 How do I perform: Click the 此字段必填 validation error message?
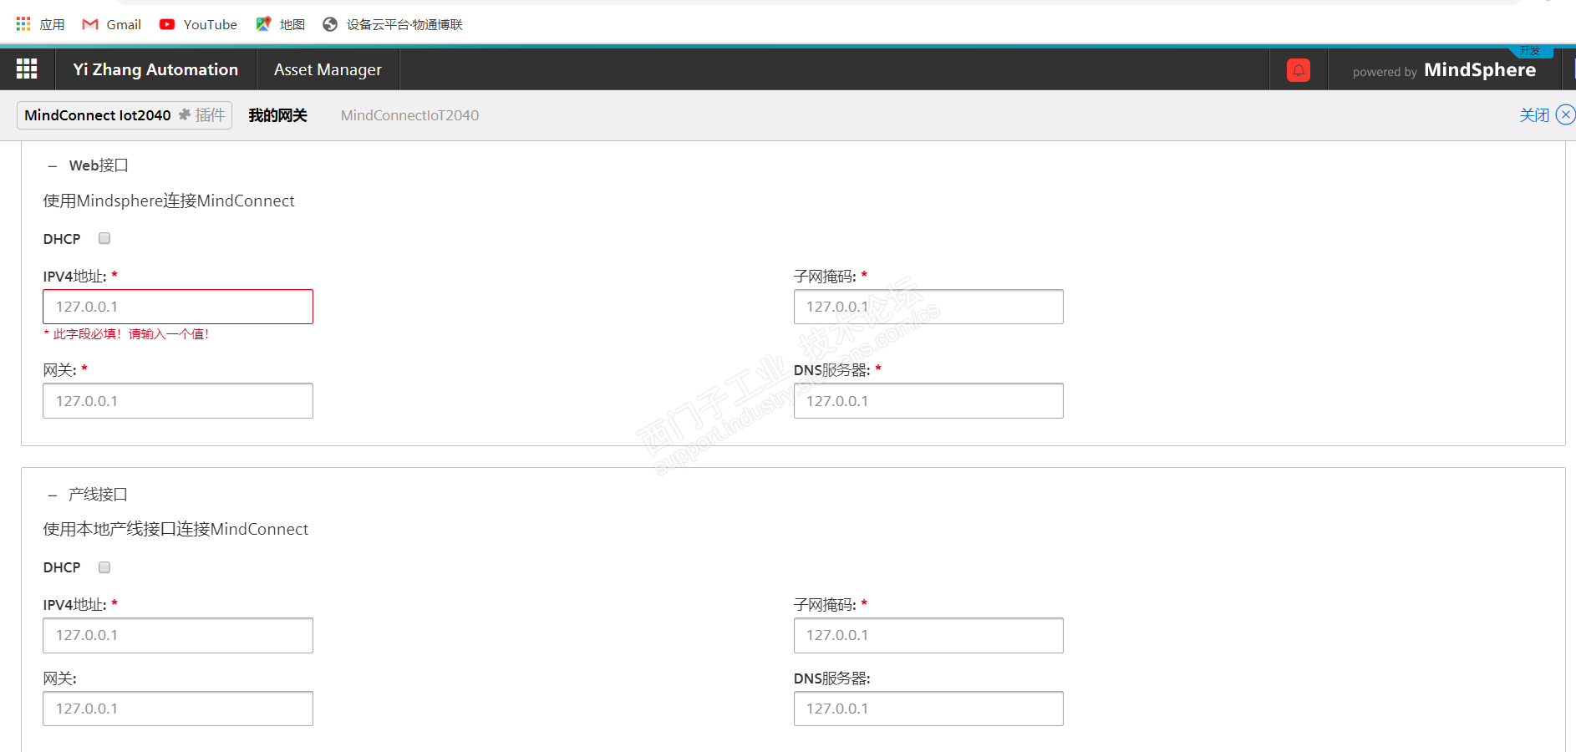pyautogui.click(x=126, y=334)
